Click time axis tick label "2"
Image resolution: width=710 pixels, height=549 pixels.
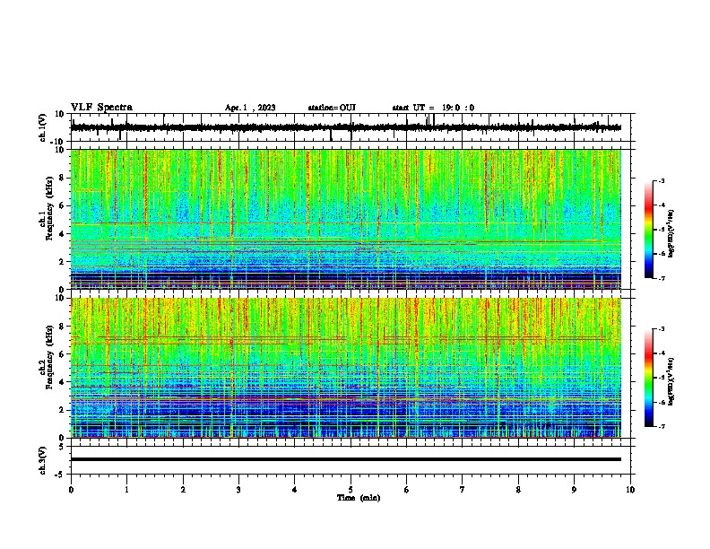(183, 490)
